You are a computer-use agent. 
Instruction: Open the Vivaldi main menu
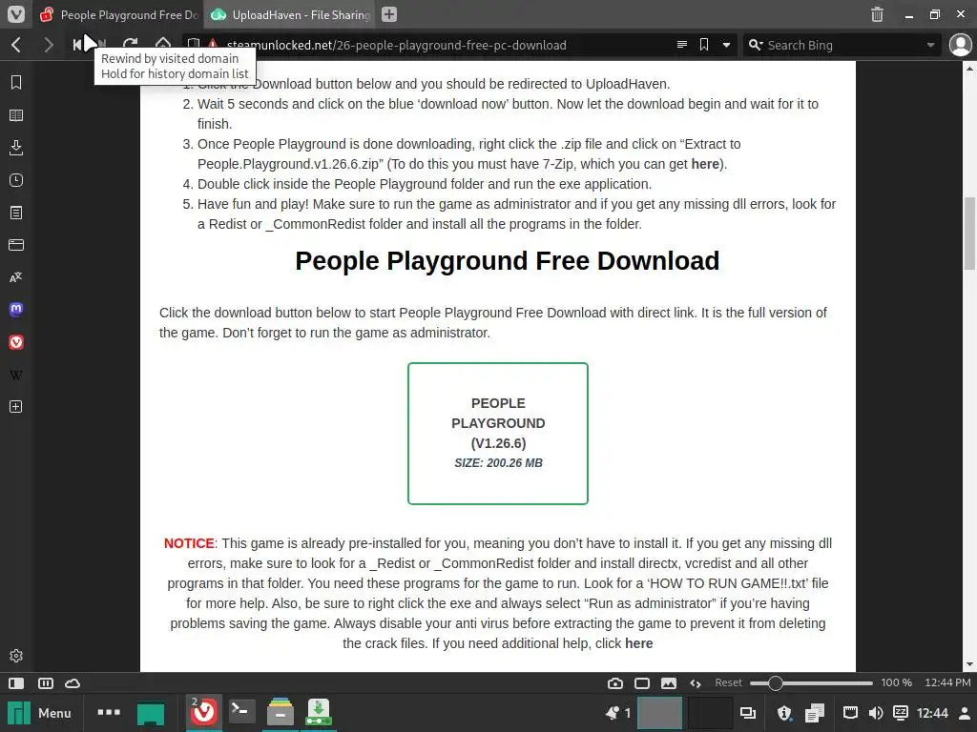coord(15,13)
